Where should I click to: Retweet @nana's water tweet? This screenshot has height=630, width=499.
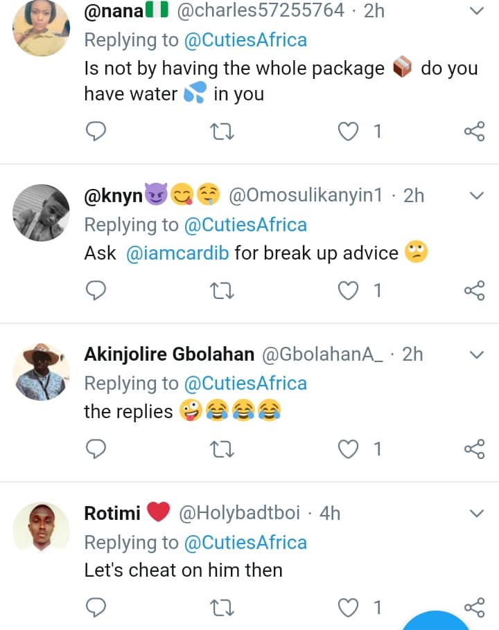[x=222, y=132]
